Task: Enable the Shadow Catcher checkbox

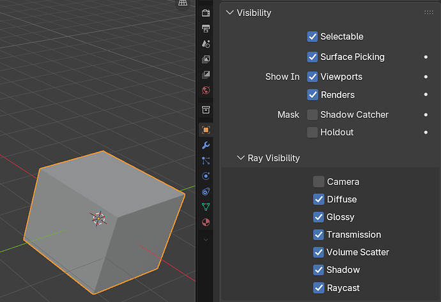Action: click(x=313, y=115)
